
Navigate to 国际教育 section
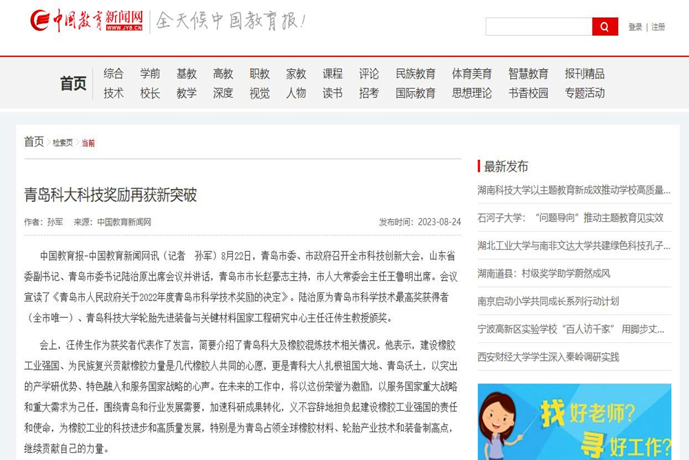click(415, 93)
